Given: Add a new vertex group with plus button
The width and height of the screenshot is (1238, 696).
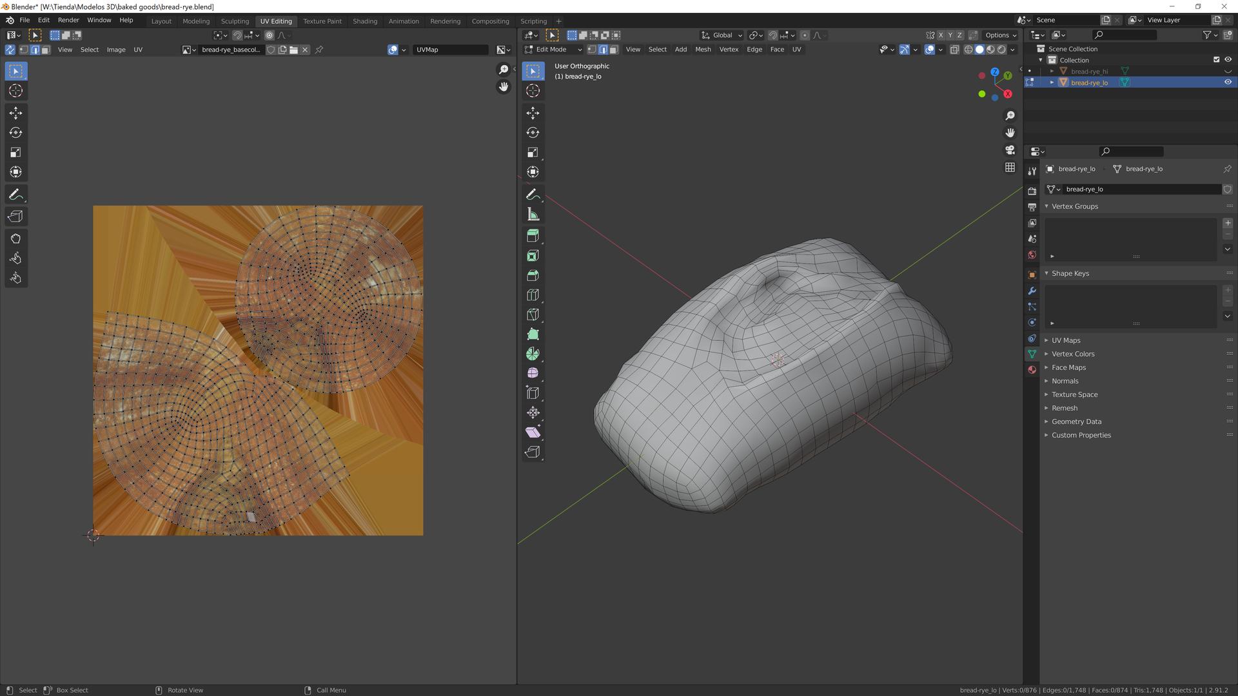Looking at the screenshot, I should pyautogui.click(x=1228, y=223).
